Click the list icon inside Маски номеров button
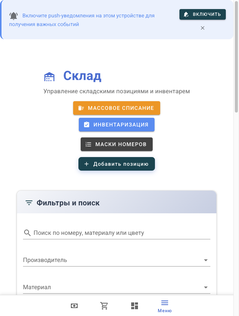Viewport: 239px width, 316px height. tap(87, 144)
